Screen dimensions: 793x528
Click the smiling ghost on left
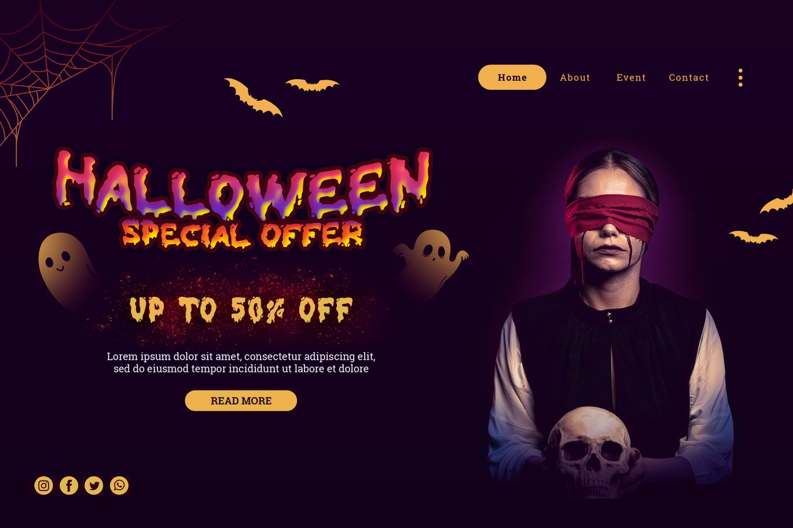coord(64,269)
